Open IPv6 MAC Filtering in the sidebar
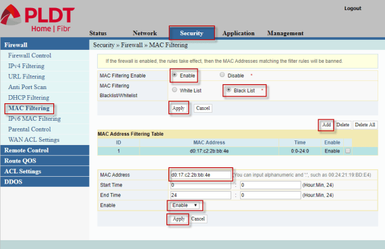The width and height of the screenshot is (385, 249). [x=34, y=119]
